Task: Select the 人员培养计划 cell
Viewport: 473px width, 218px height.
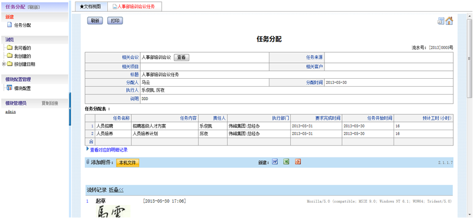Action: click(x=164, y=134)
